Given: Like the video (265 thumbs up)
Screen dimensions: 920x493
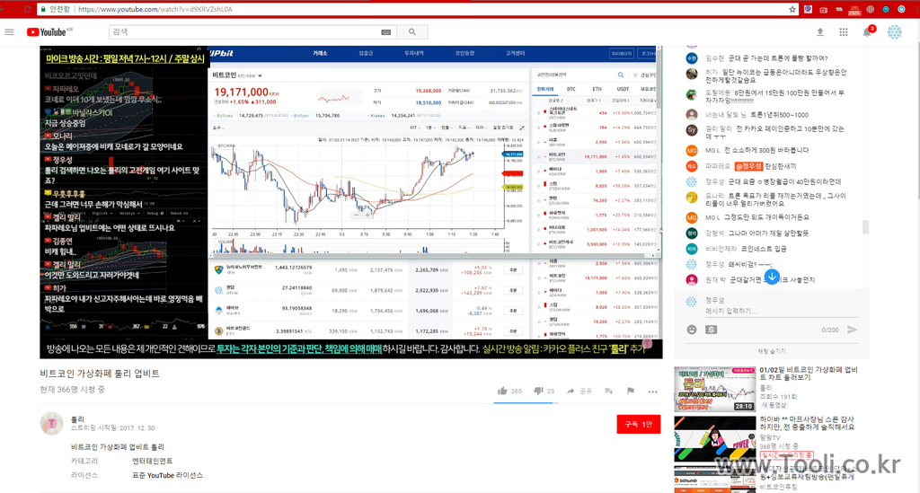Looking at the screenshot, I should [509, 391].
